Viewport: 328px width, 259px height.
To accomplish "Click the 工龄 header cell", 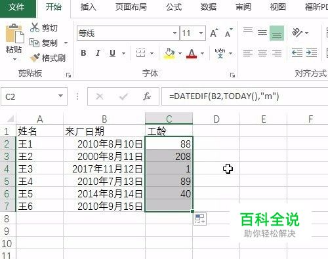I will point(169,131).
